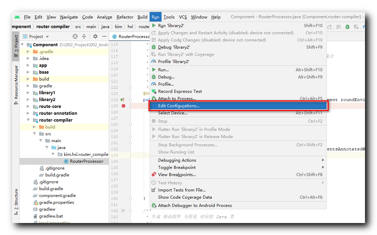Open the Analyze menu
Screen dimensions: 377x235
104,17
